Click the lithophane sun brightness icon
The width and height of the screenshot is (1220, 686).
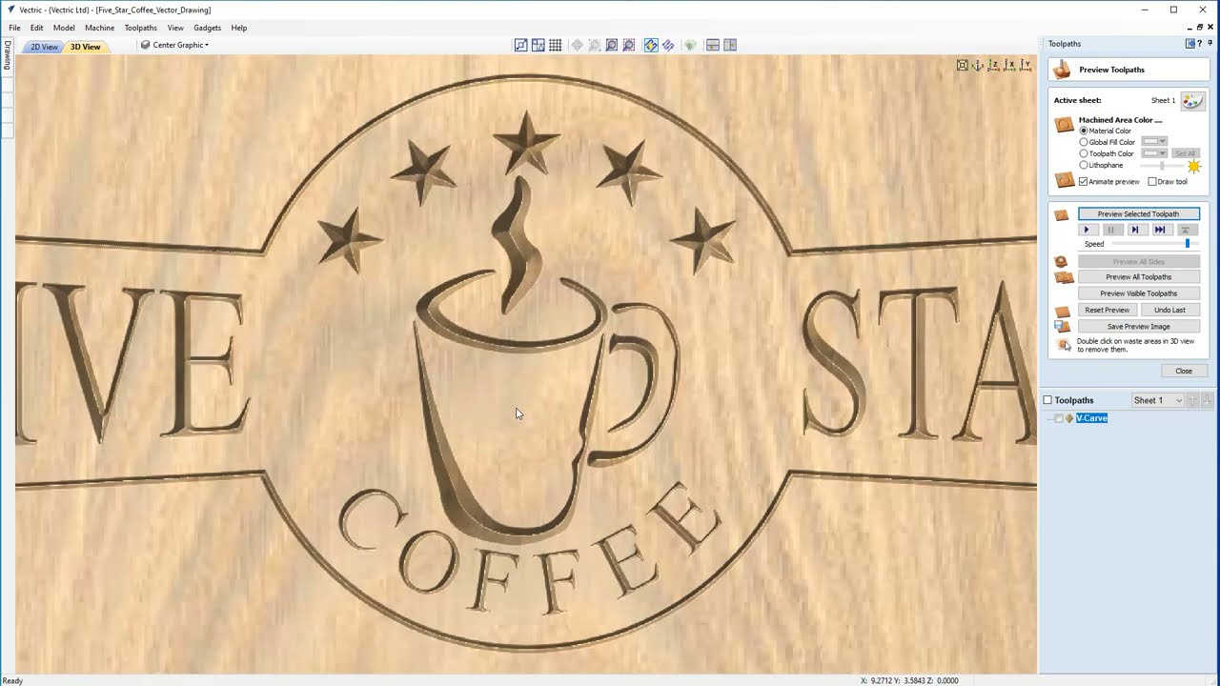[x=1194, y=167]
